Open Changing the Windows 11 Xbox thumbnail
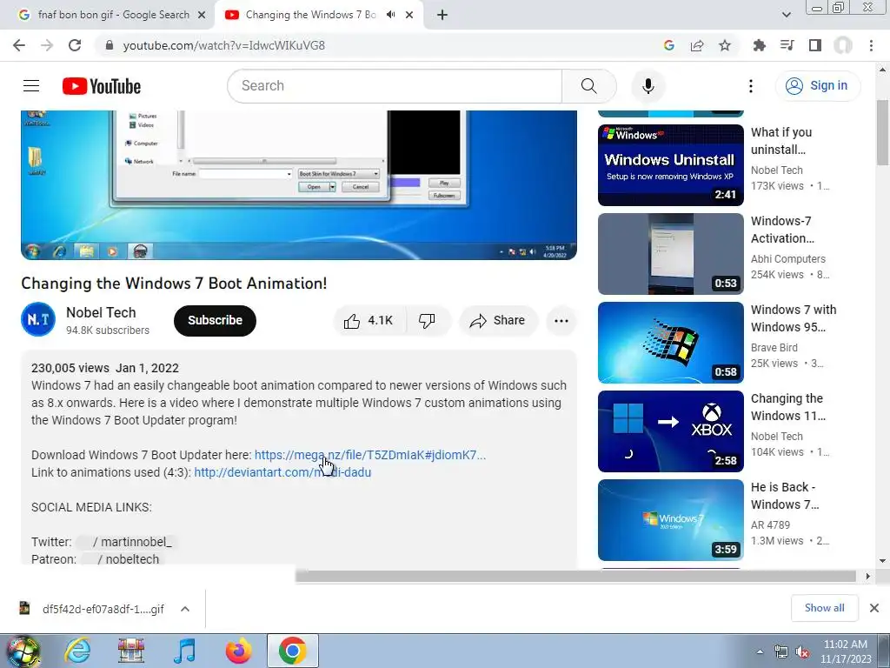Image resolution: width=890 pixels, height=668 pixels. click(x=670, y=431)
